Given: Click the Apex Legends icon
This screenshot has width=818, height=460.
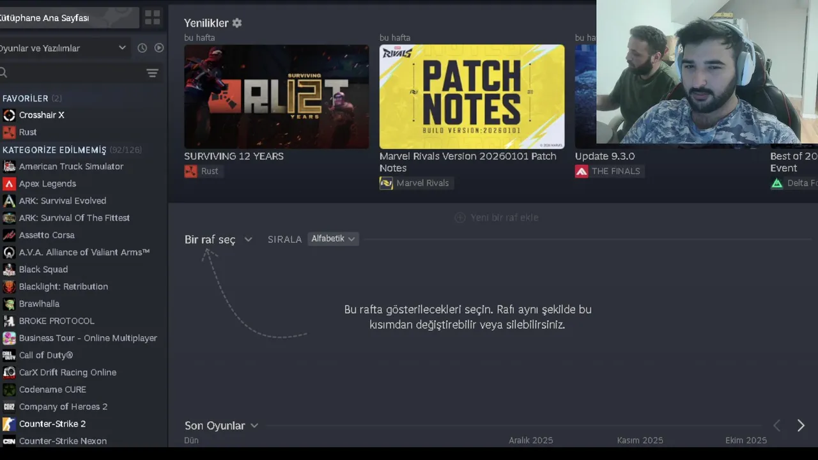Looking at the screenshot, I should click(x=9, y=183).
